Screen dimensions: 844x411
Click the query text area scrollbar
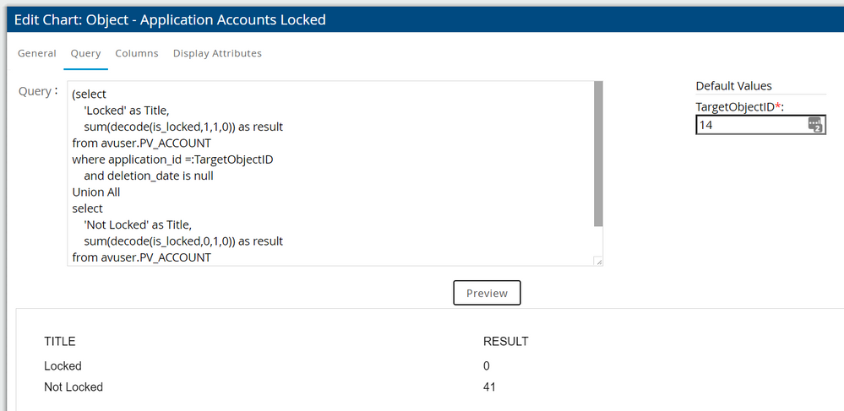(598, 152)
